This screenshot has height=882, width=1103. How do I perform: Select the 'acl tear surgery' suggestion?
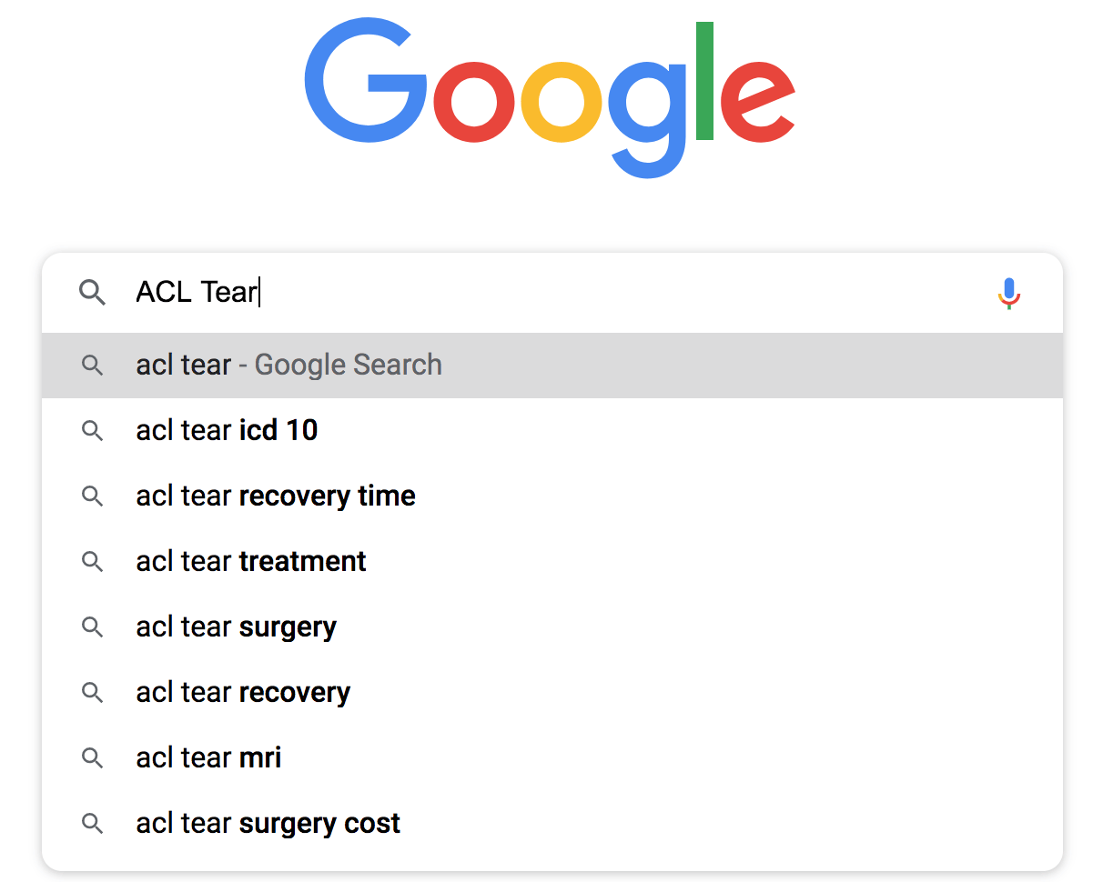237,626
